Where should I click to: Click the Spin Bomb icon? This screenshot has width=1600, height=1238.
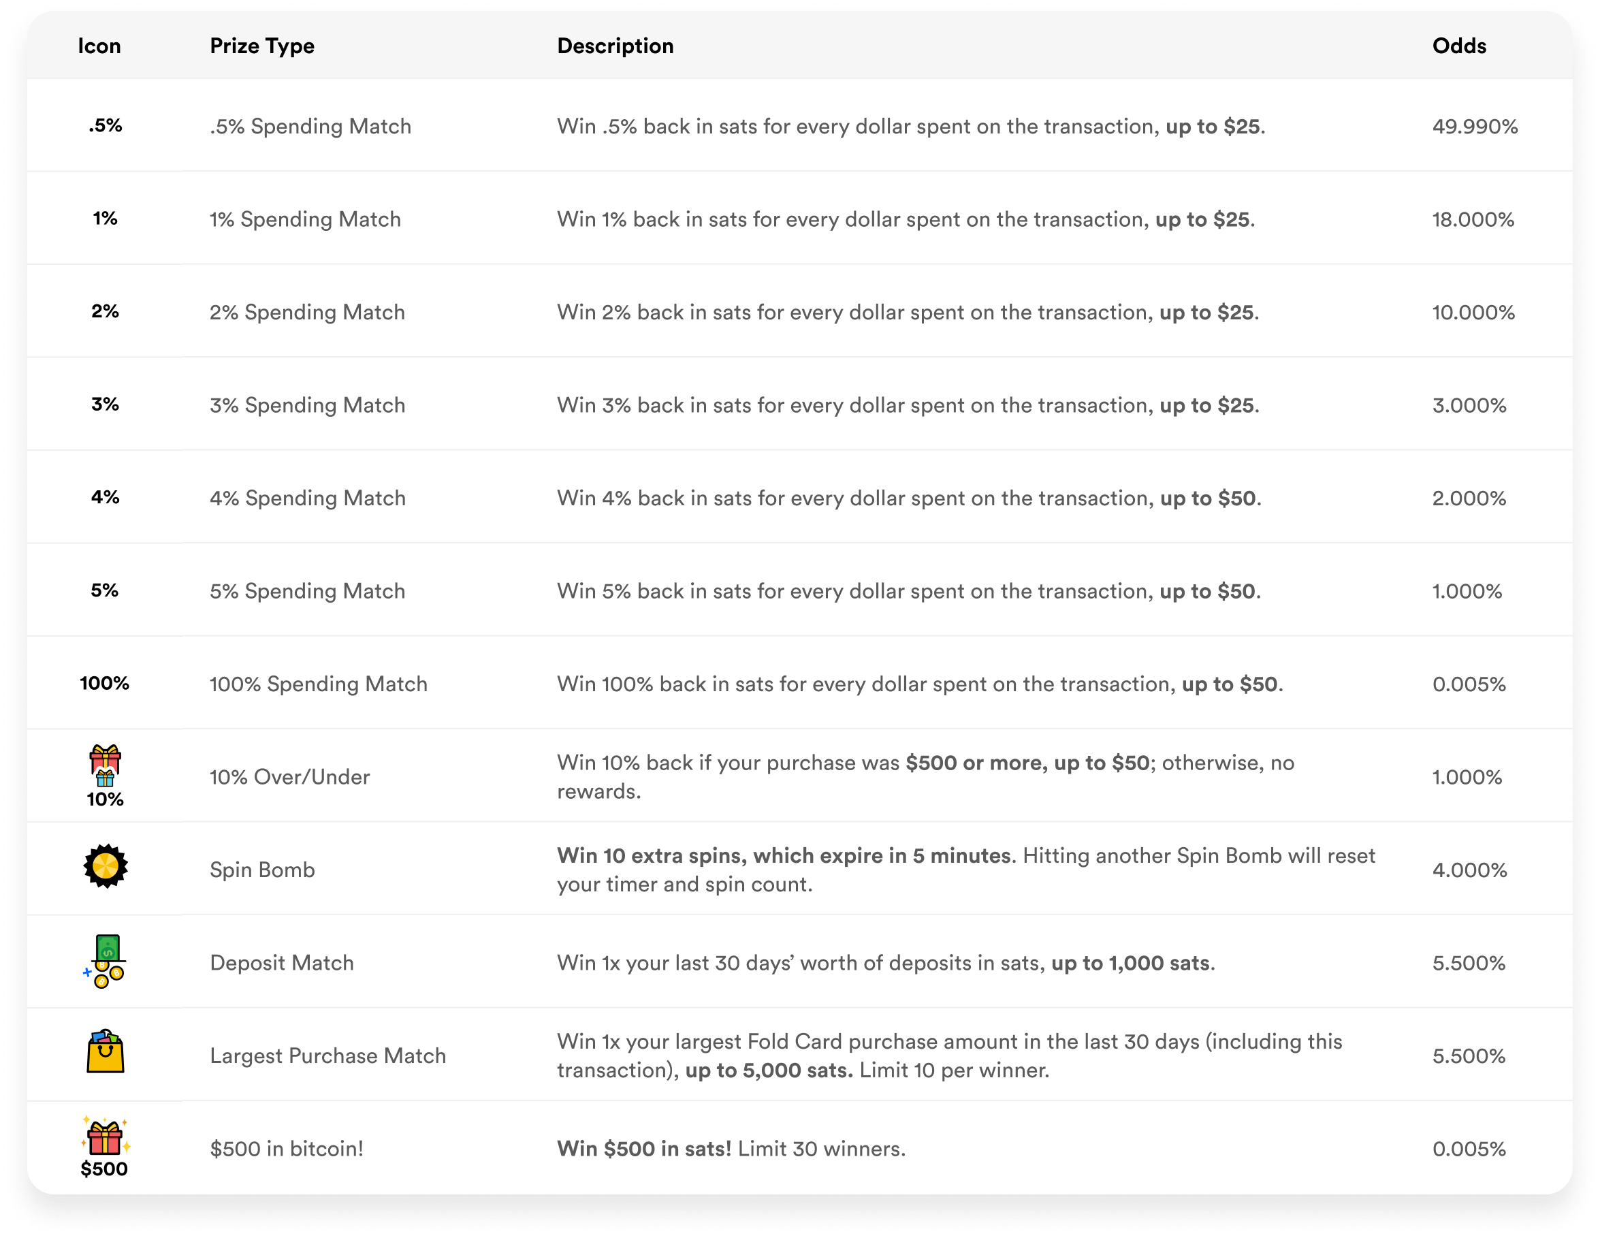(106, 866)
